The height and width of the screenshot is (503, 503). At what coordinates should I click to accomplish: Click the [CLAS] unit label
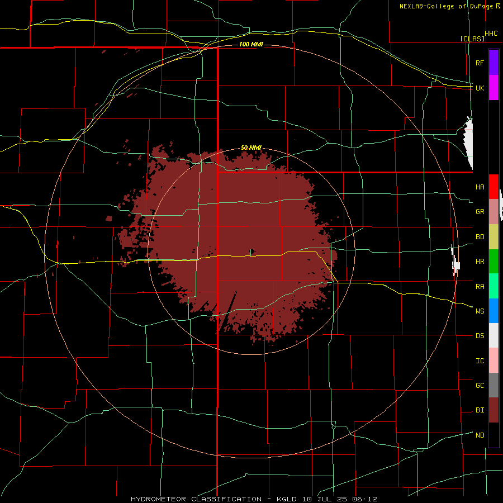click(472, 39)
